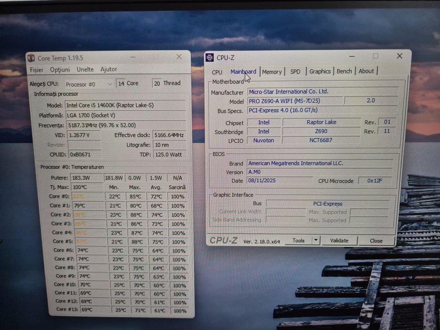Click the Manufacturer field Micro-Star International
Viewport: 440px width, 330px height.
323,92
